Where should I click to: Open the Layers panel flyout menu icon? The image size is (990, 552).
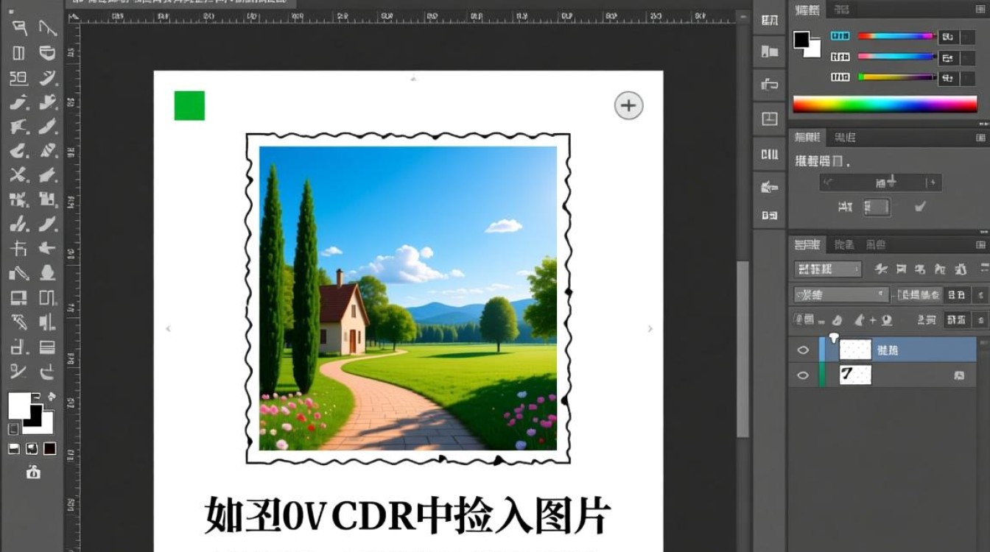pos(980,245)
